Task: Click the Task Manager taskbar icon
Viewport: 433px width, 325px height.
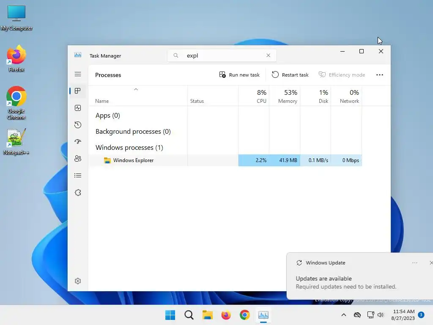Action: (x=263, y=315)
